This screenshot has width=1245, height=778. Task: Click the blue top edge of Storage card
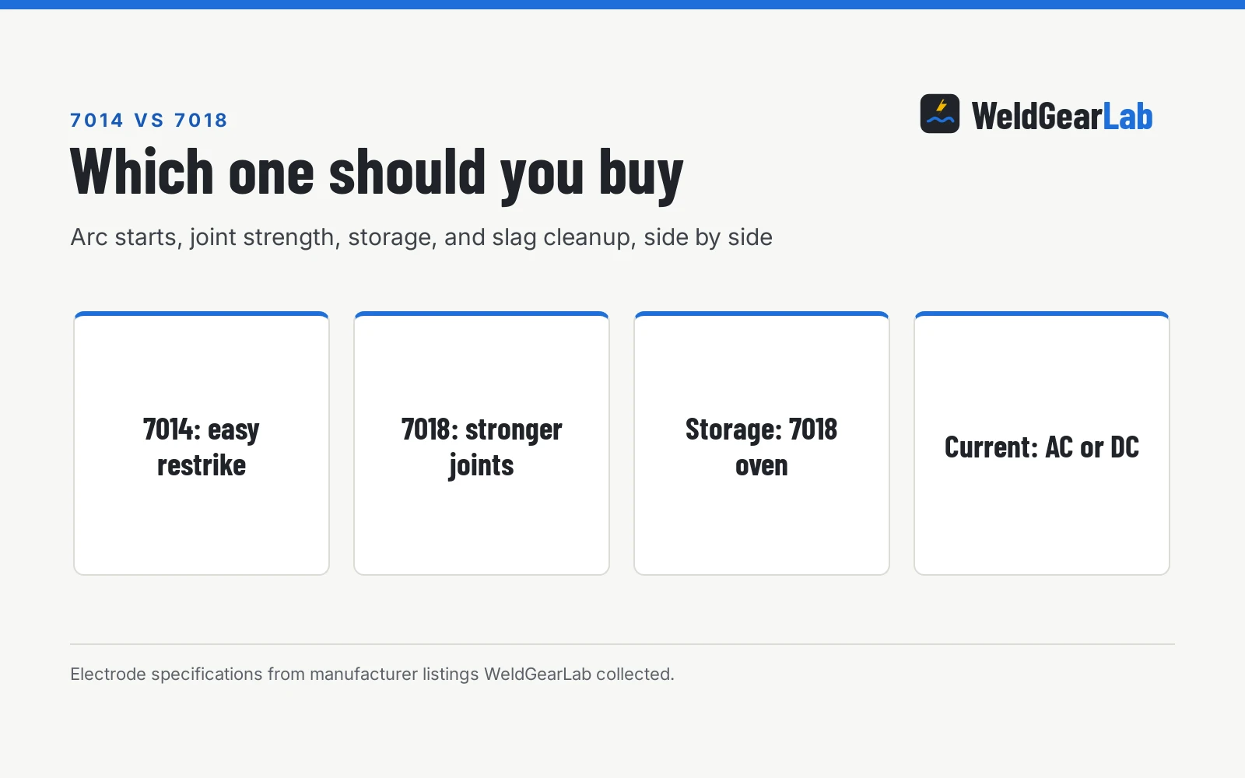762,314
